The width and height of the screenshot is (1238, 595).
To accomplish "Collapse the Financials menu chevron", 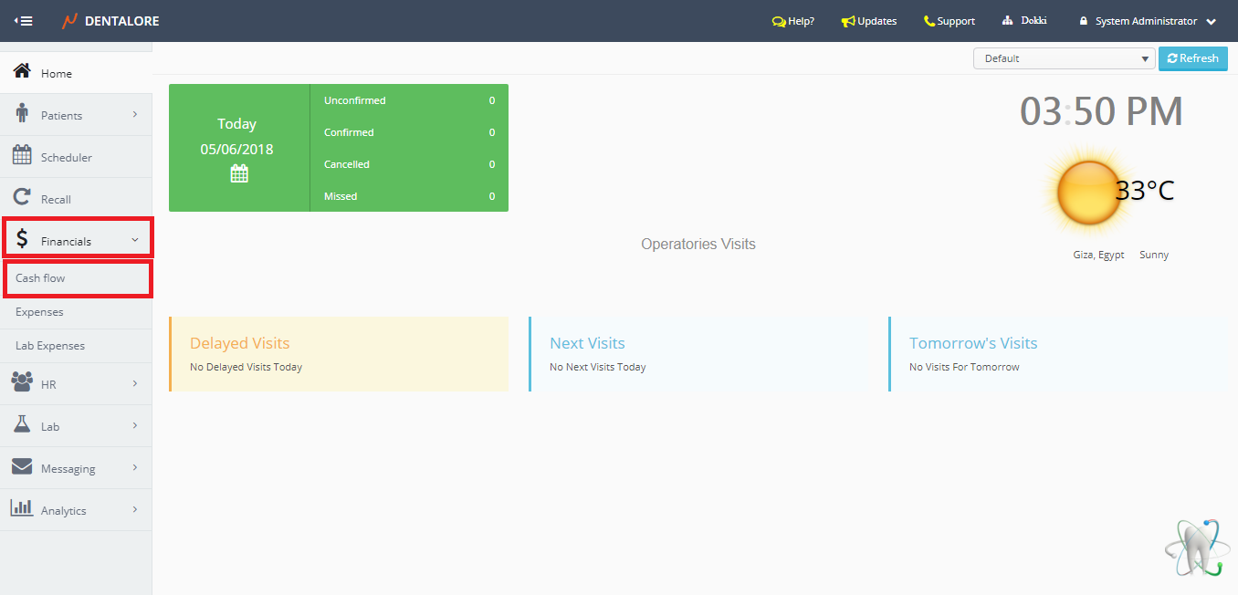I will coord(135,241).
